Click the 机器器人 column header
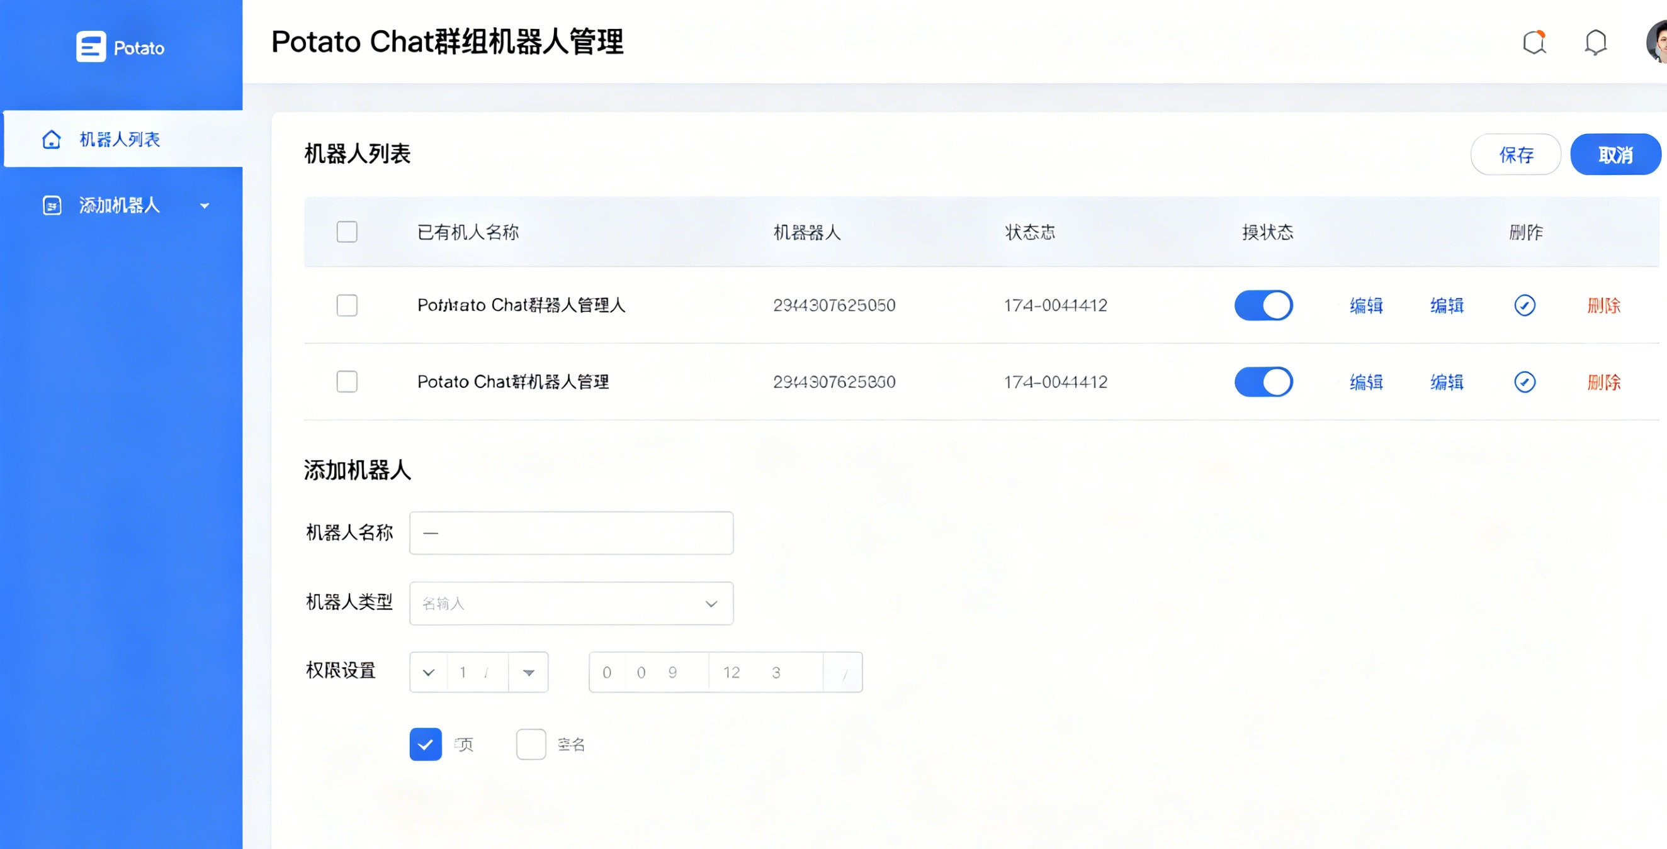Image resolution: width=1667 pixels, height=849 pixels. (807, 232)
